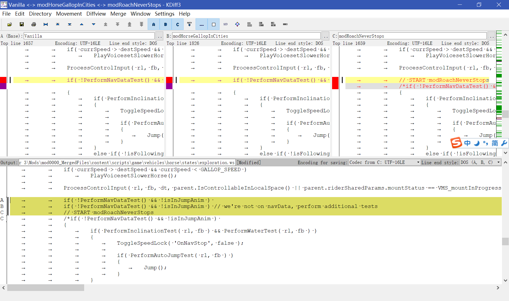509x301 pixels.
Task: Open the Movement menu
Action: coord(69,14)
